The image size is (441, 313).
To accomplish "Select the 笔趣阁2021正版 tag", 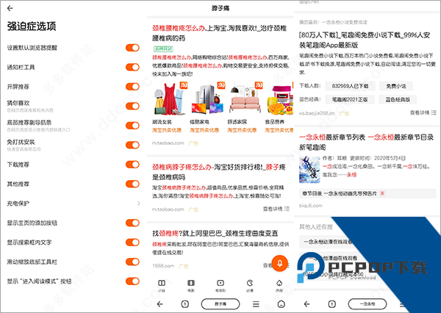I will coord(351,98).
